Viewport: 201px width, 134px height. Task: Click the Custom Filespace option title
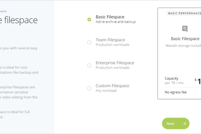tap(112, 86)
